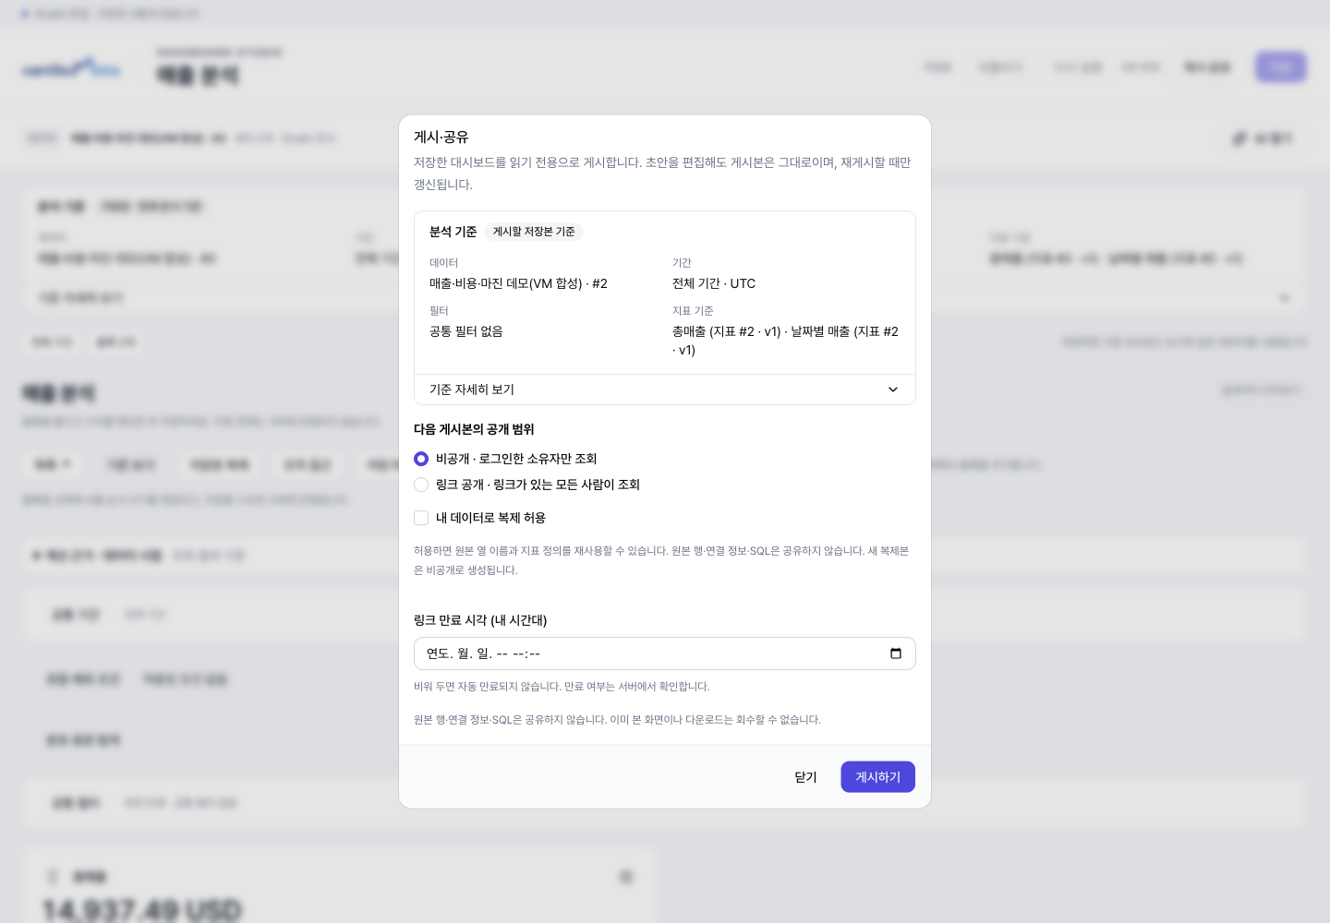
Task: Click the 게시하기 button
Action: pyautogui.click(x=877, y=777)
